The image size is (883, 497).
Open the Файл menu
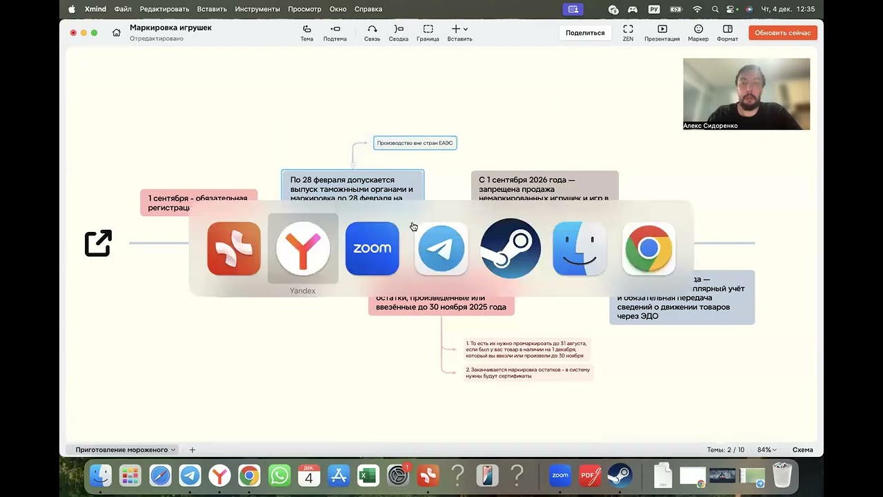123,9
